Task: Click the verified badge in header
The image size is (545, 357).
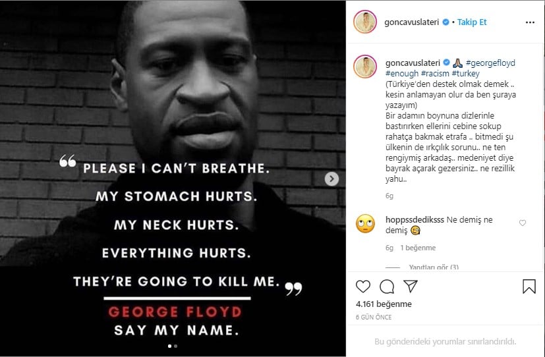Action: pyautogui.click(x=445, y=22)
